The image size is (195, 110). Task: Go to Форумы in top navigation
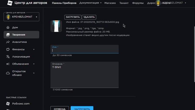click(x=138, y=3)
